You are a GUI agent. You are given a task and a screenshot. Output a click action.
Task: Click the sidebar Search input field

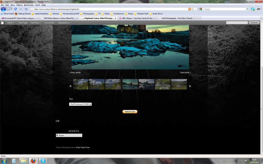click(69, 135)
